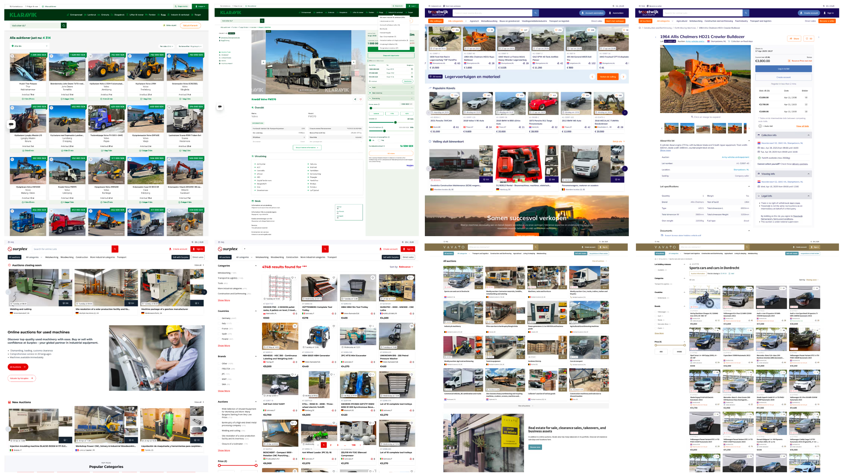Image resolution: width=843 pixels, height=476 pixels.
Task: Click search icon on Vavato Dordrecht cars page
Action: coord(747,247)
